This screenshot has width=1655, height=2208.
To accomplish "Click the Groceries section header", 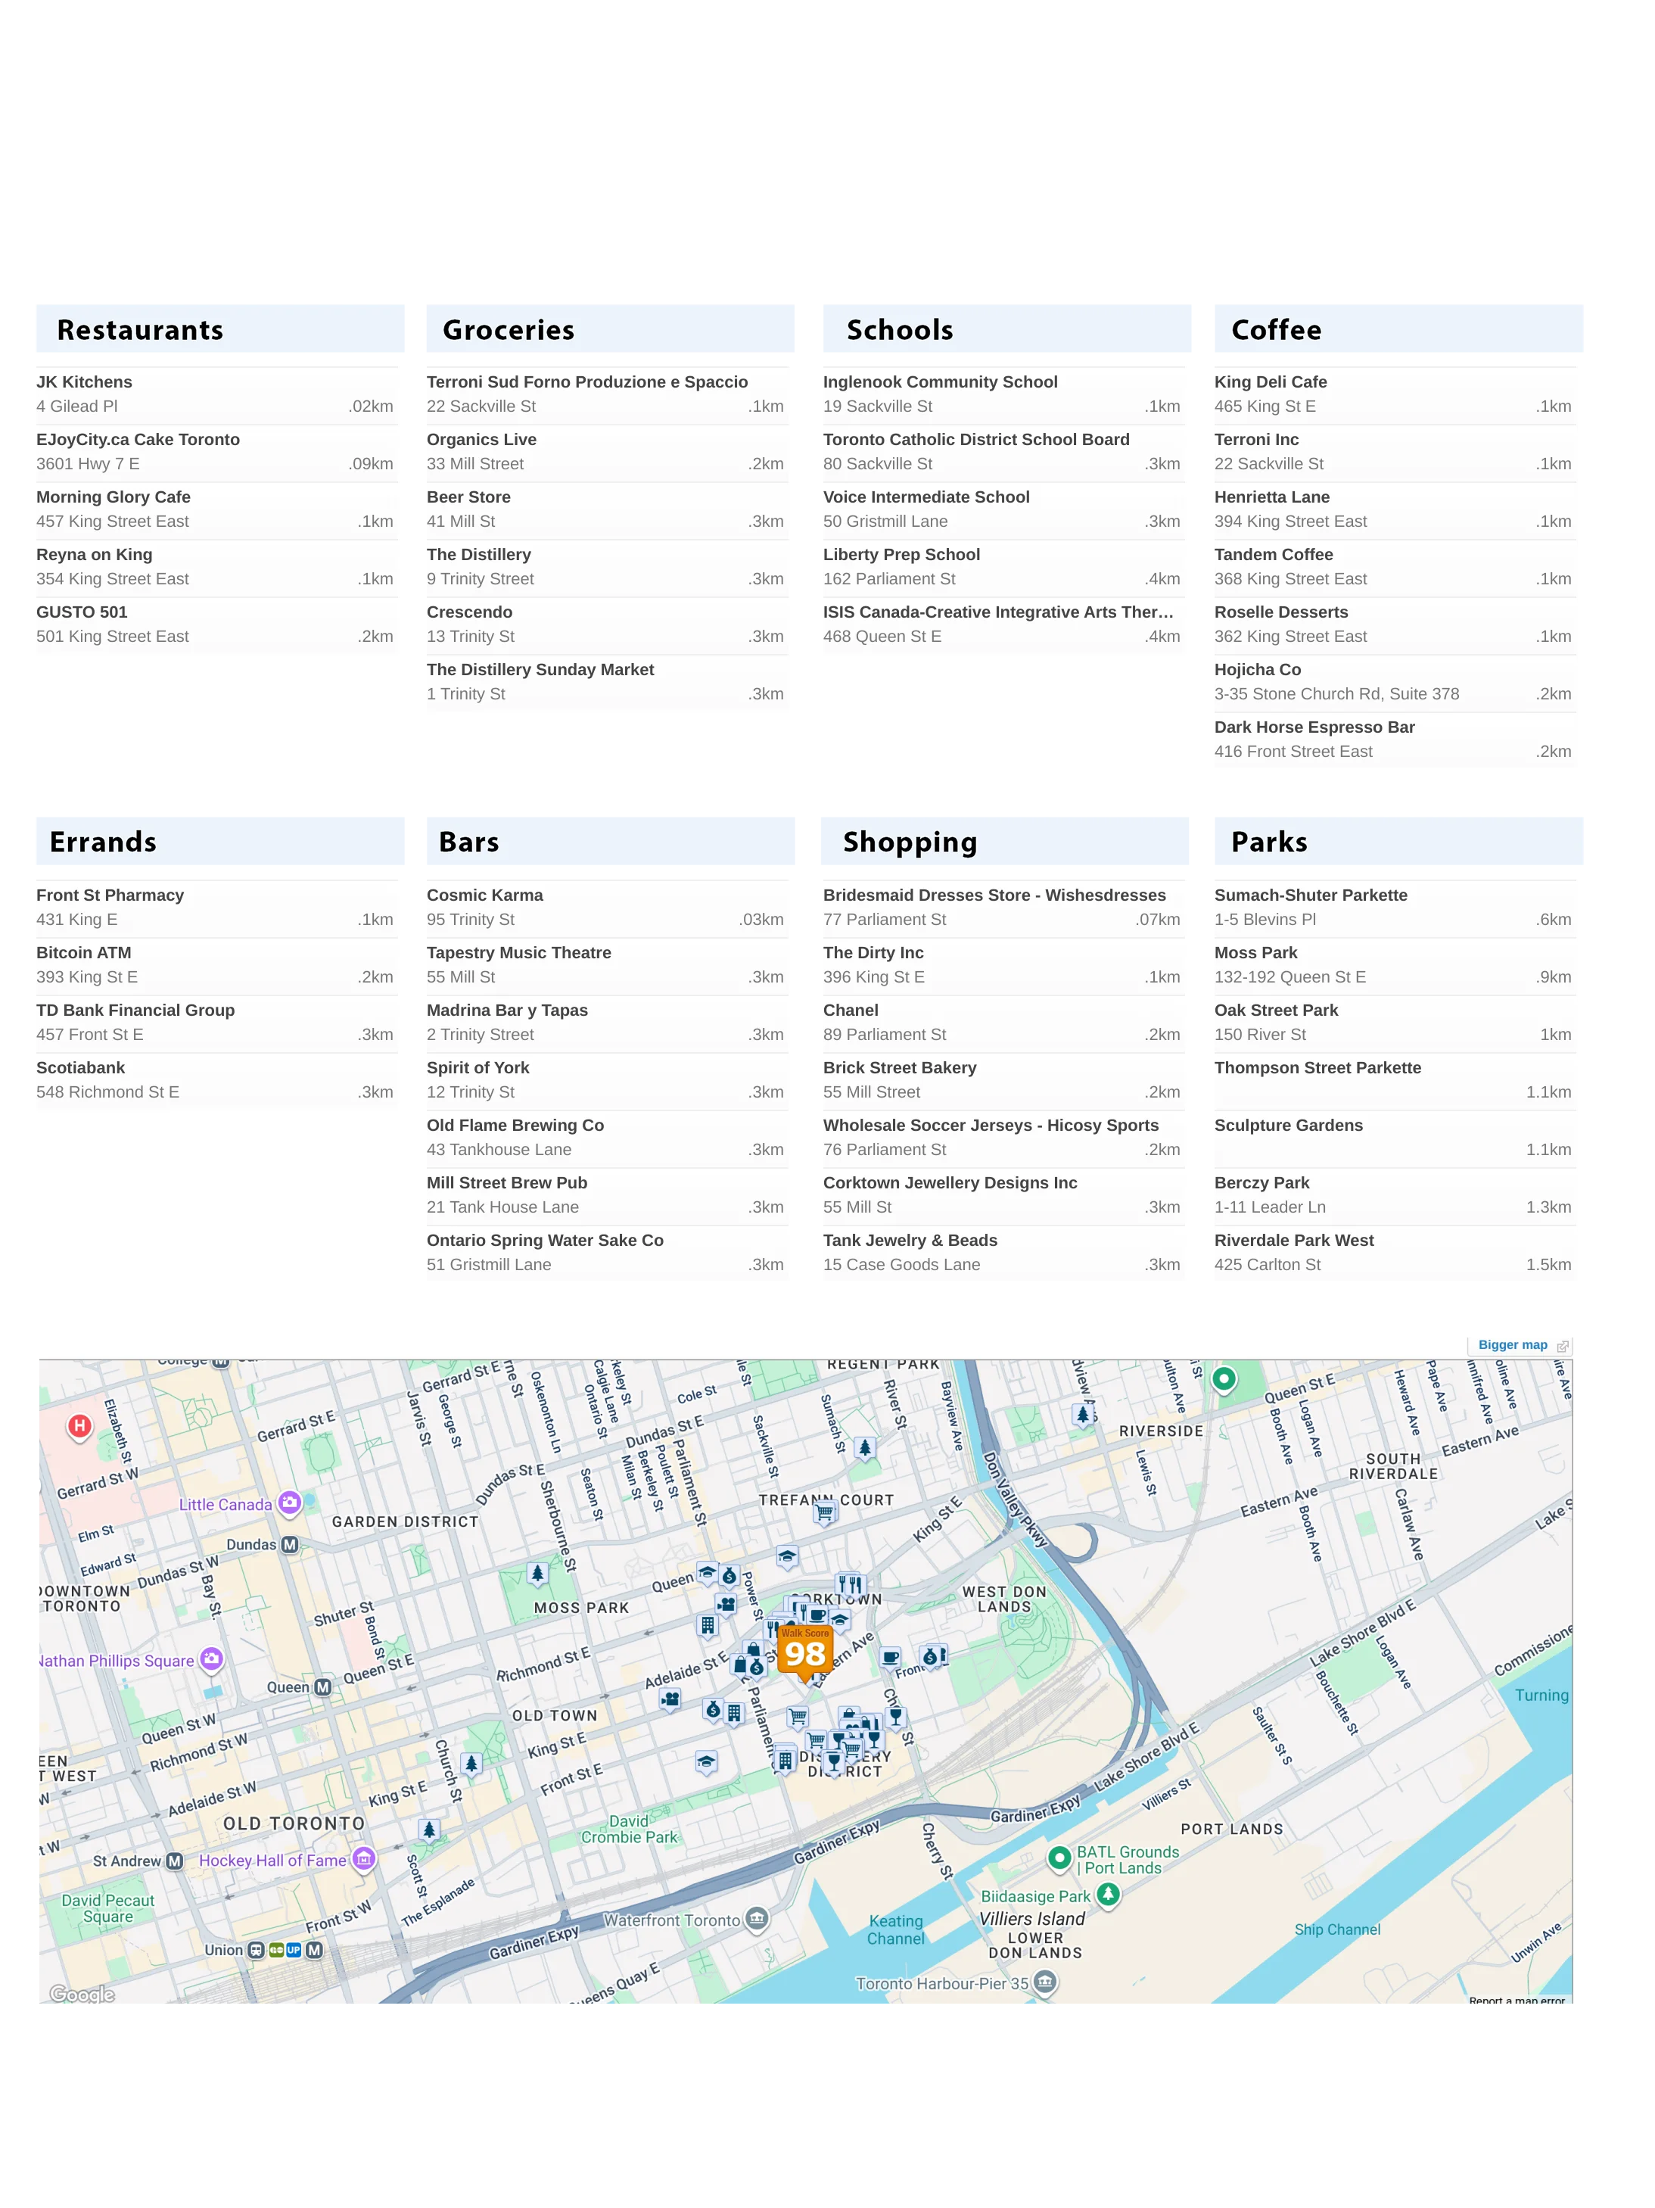I will coord(610,329).
